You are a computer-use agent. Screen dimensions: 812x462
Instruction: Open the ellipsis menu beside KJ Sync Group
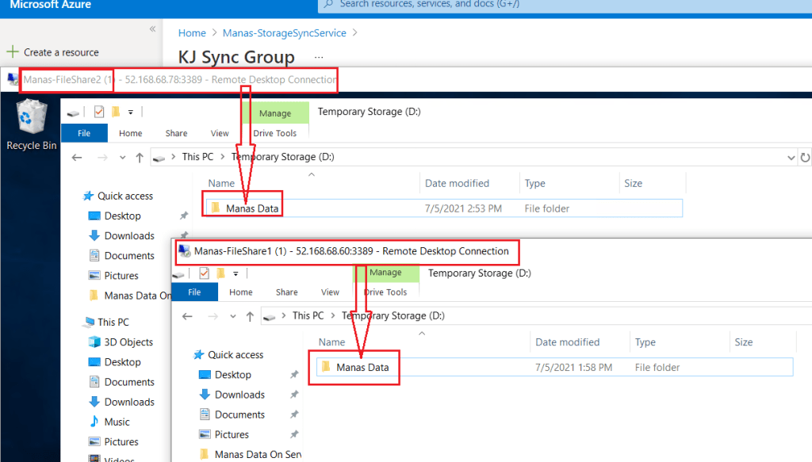coord(319,57)
